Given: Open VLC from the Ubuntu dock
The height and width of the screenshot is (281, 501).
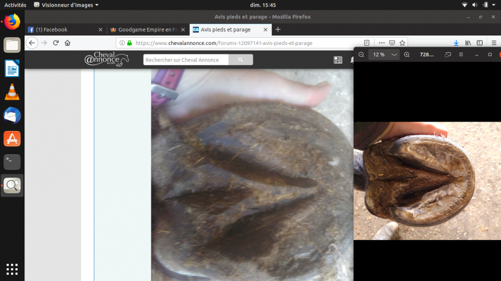Looking at the screenshot, I should point(12,92).
